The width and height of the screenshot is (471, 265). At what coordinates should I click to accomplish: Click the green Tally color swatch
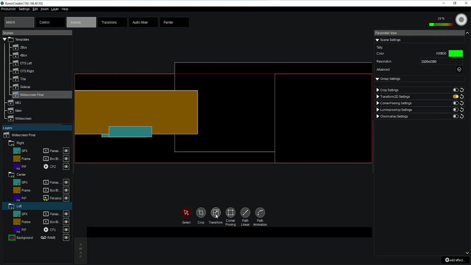point(455,54)
